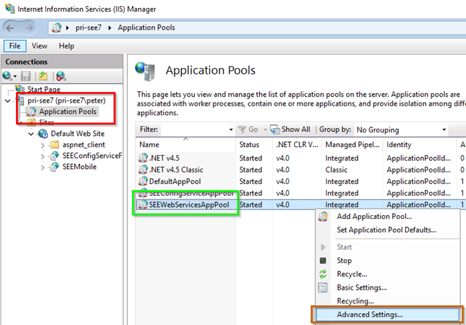
Task: Click Classic pipeline cell
Action: coord(336,170)
